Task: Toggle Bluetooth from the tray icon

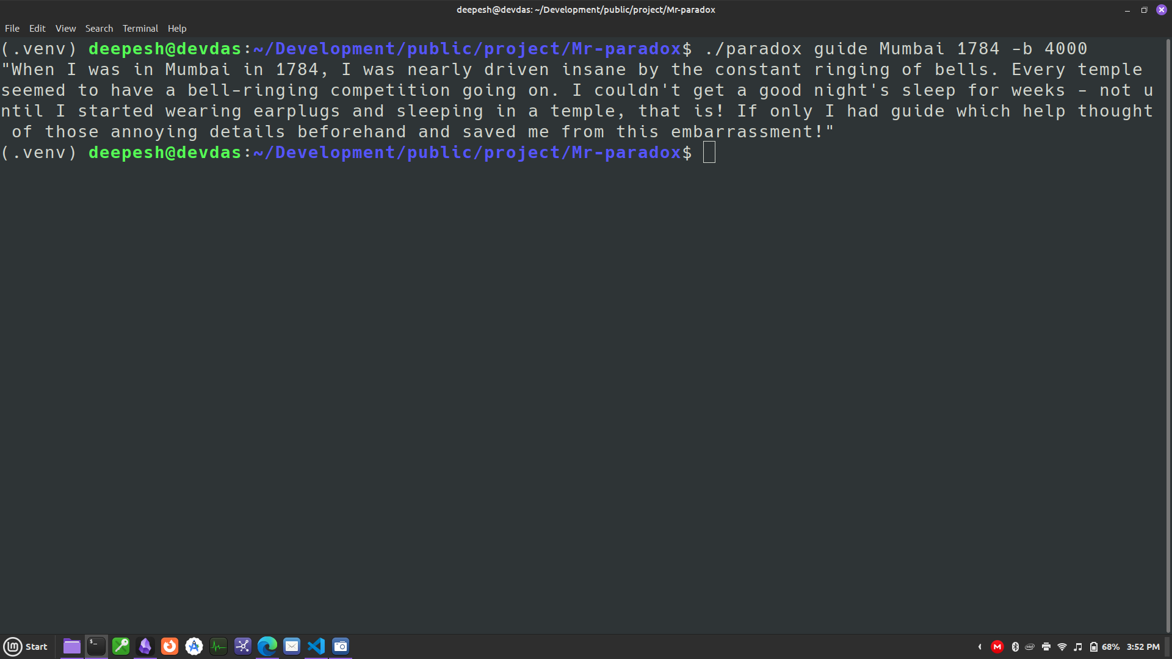Action: click(x=1015, y=647)
